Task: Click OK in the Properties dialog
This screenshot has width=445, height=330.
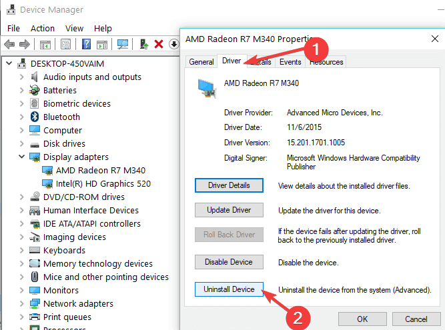Action: pyautogui.click(x=362, y=319)
